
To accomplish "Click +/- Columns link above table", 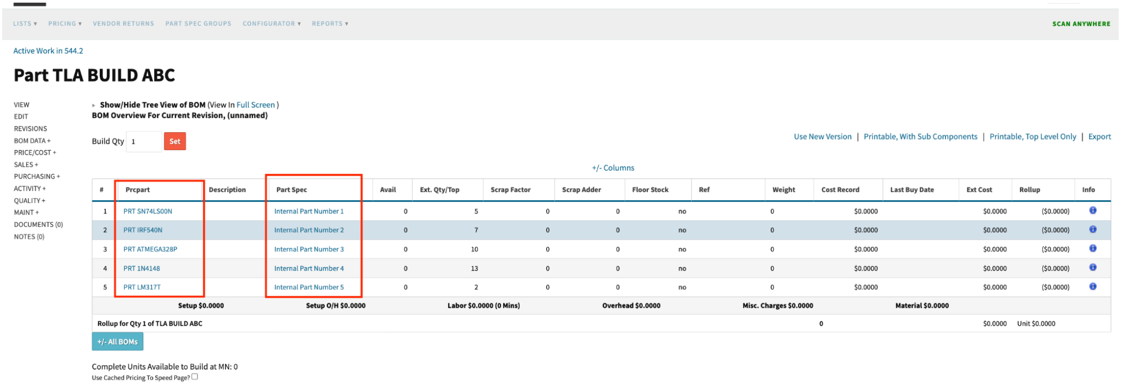I will tap(613, 168).
